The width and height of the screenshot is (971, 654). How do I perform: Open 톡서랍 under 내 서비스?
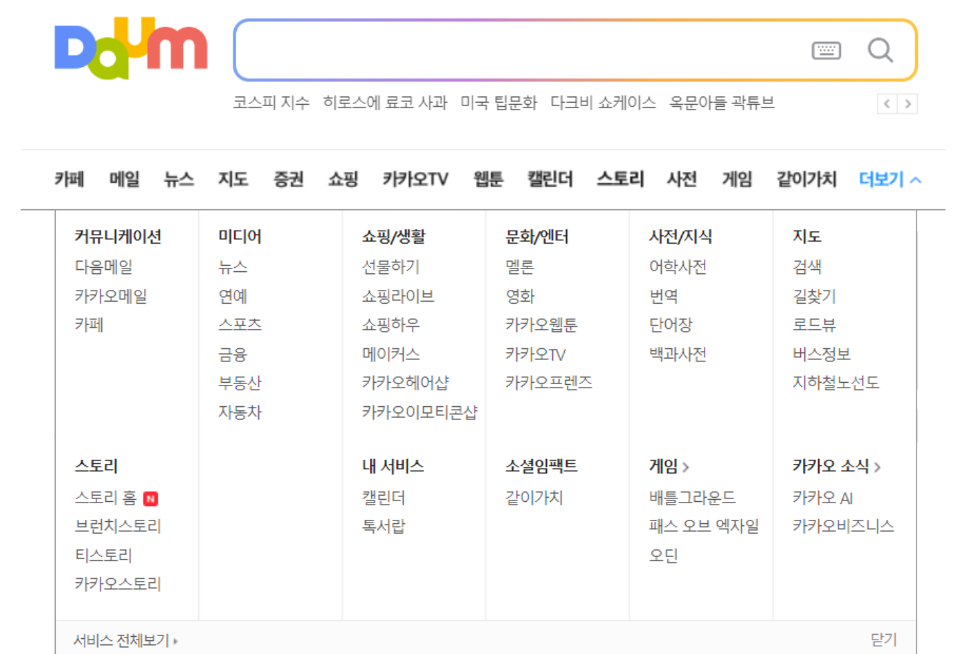pos(384,527)
